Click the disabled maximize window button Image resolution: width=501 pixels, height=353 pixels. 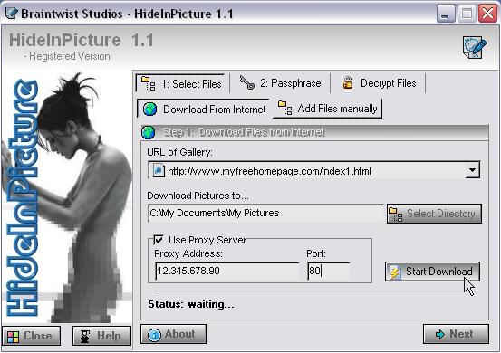click(x=467, y=14)
